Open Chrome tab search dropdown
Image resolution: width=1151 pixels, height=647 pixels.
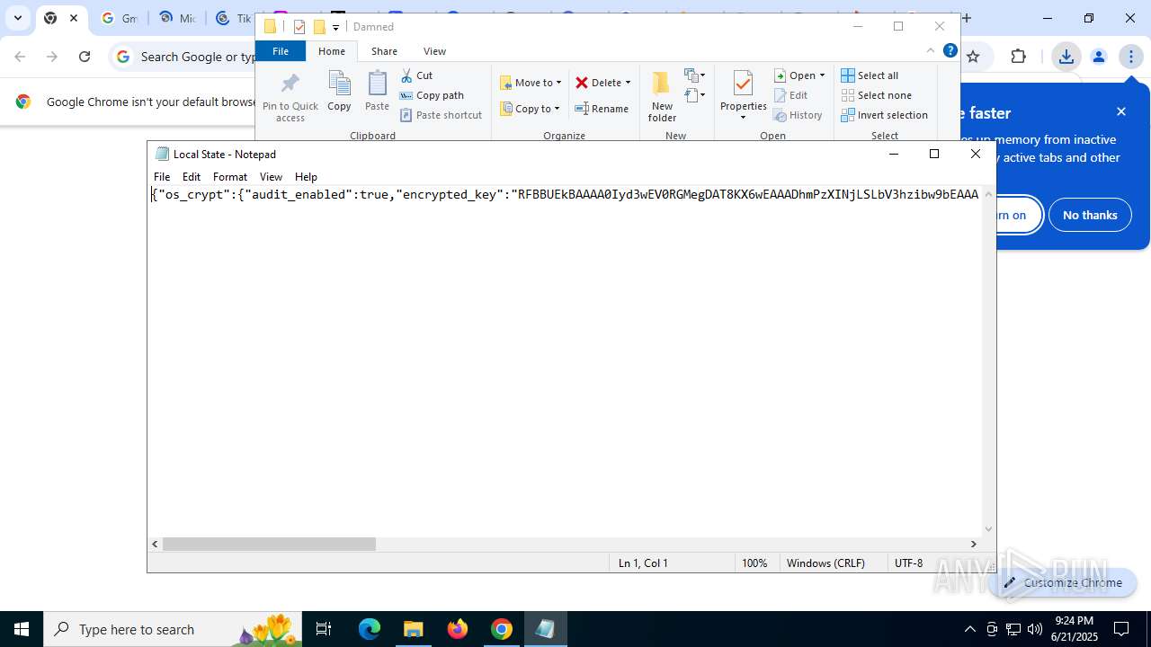click(17, 18)
